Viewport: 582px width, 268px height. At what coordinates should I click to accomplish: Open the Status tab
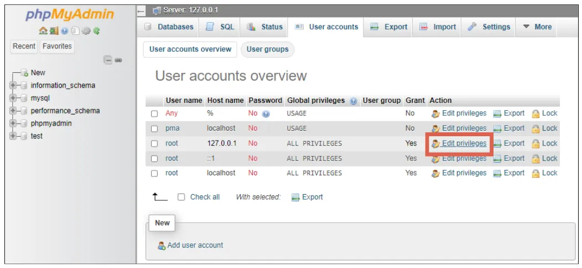click(x=264, y=27)
